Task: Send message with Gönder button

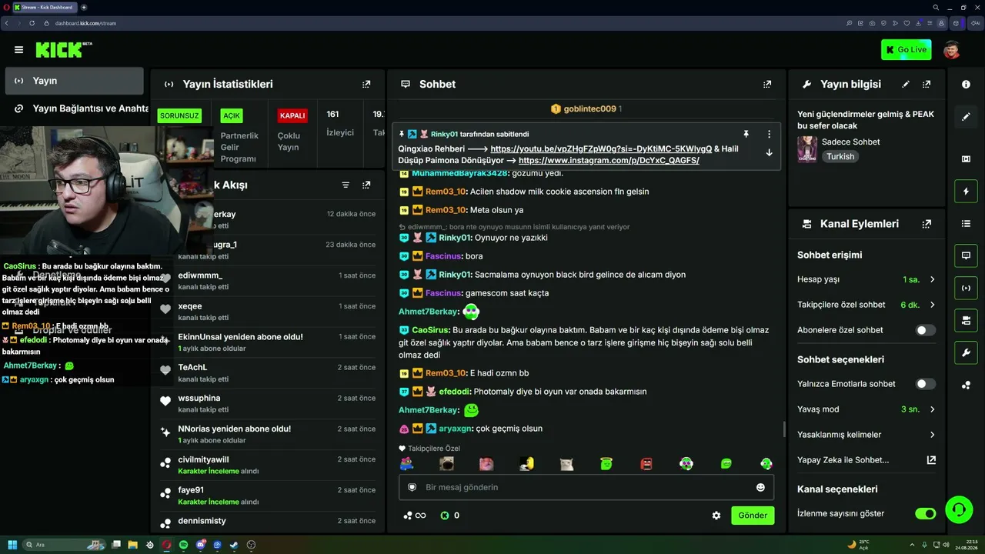Action: point(753,516)
